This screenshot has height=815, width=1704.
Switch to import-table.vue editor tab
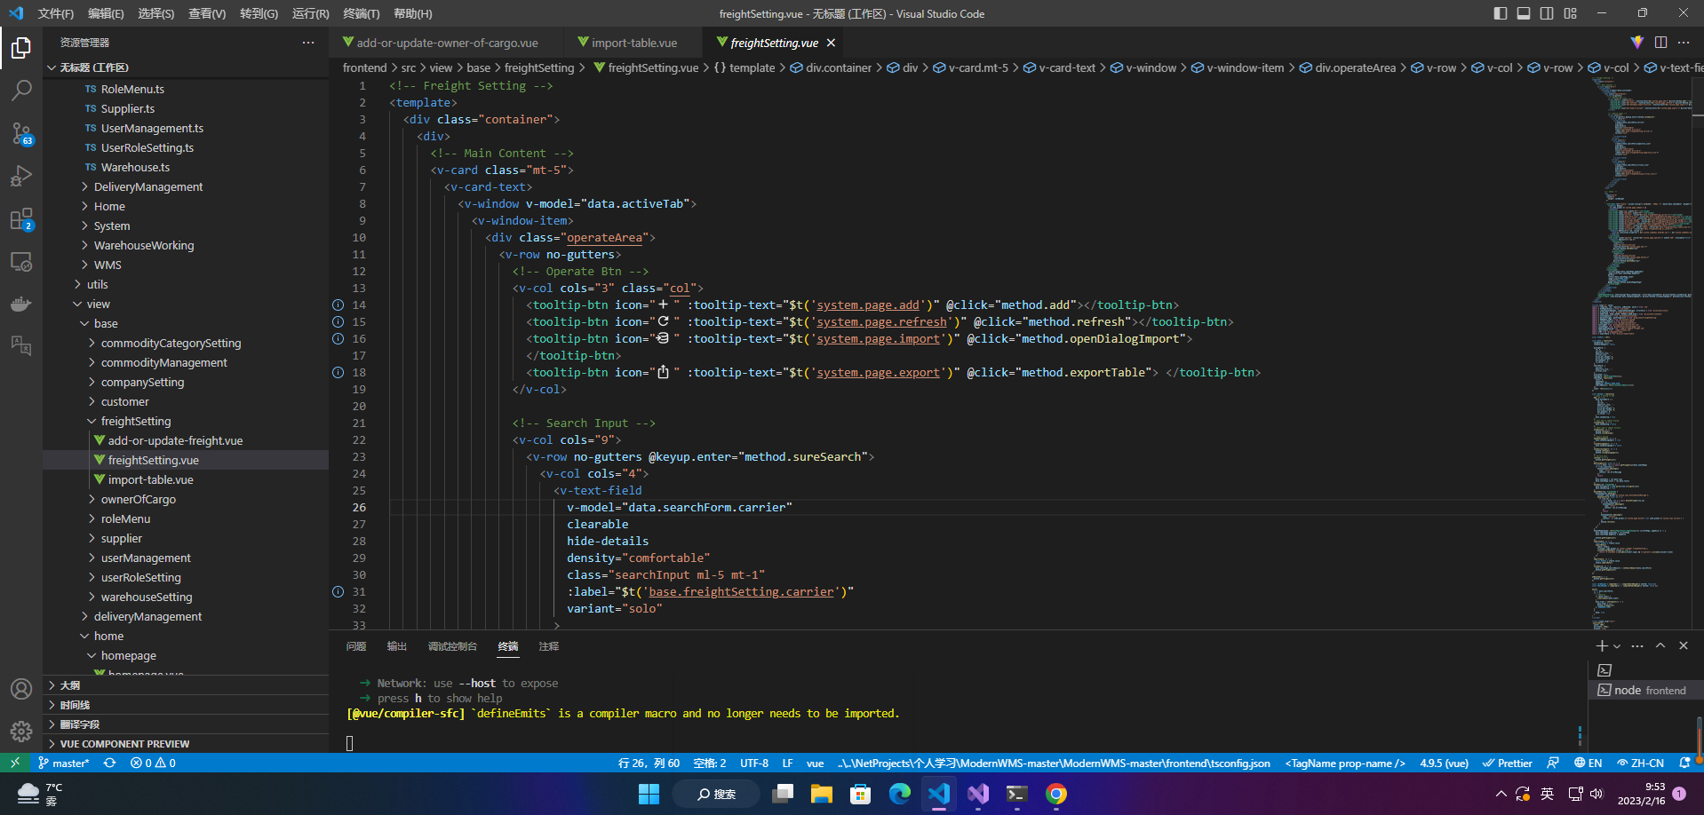click(633, 43)
